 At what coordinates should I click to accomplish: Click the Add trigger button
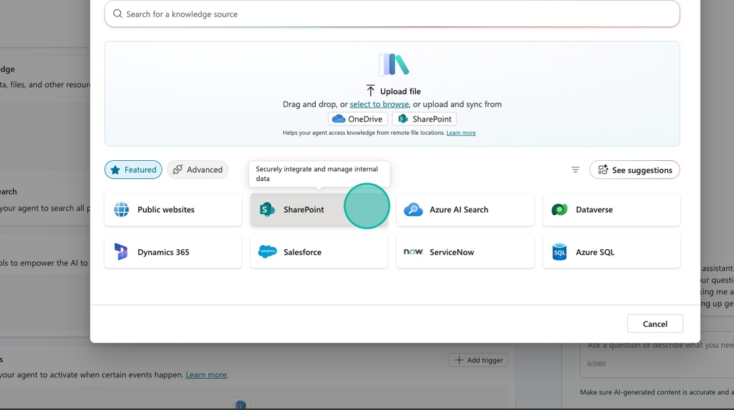[x=478, y=360]
